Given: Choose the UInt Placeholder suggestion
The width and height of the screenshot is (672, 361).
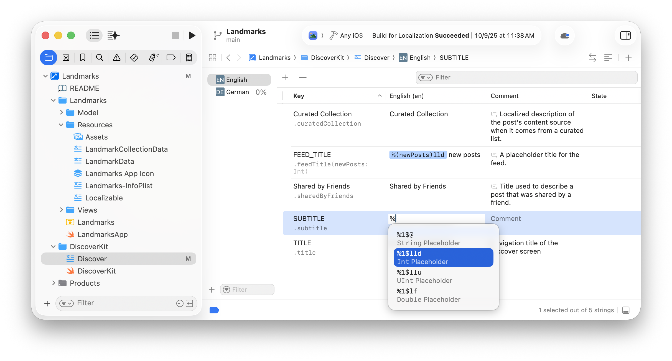Looking at the screenshot, I should pyautogui.click(x=443, y=276).
